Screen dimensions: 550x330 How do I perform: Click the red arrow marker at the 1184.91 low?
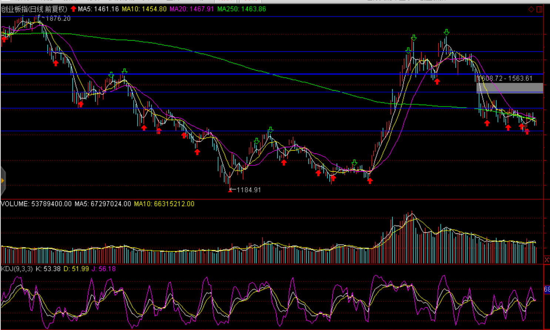230,190
